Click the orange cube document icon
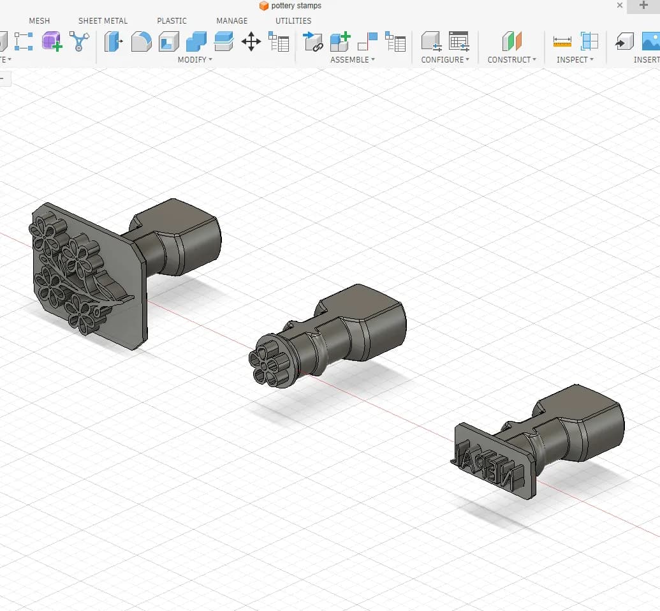Image resolution: width=660 pixels, height=611 pixels. [x=264, y=6]
